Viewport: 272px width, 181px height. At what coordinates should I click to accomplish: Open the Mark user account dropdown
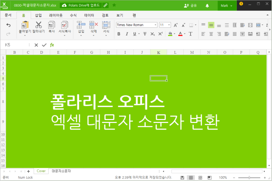click(227, 5)
